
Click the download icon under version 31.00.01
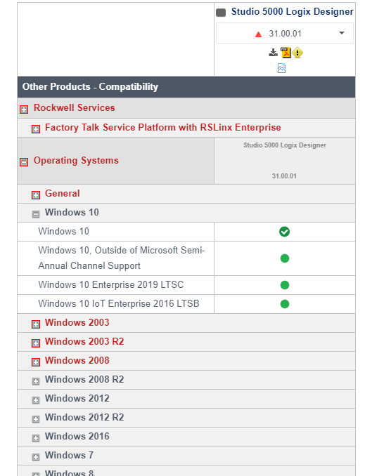pos(273,53)
